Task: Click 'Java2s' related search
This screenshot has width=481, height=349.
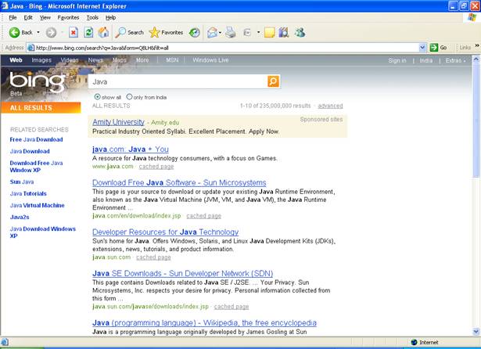Action: point(20,217)
